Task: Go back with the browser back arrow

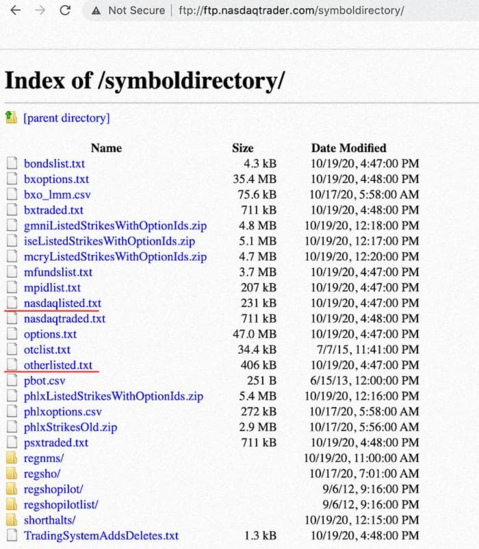Action: click(15, 10)
